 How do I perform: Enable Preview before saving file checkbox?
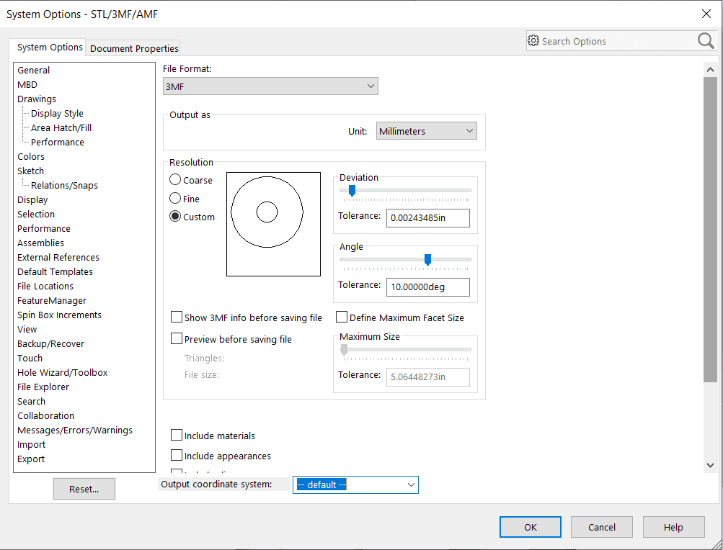tap(176, 338)
